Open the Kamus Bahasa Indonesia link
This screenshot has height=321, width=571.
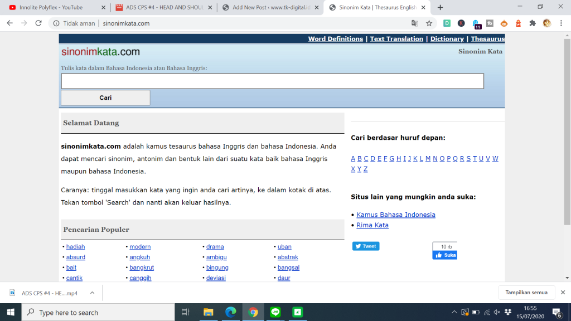pyautogui.click(x=396, y=215)
